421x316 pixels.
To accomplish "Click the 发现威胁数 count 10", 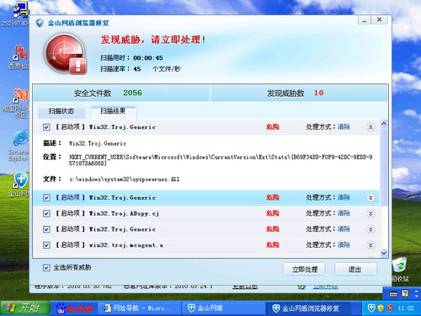I will tap(318, 93).
